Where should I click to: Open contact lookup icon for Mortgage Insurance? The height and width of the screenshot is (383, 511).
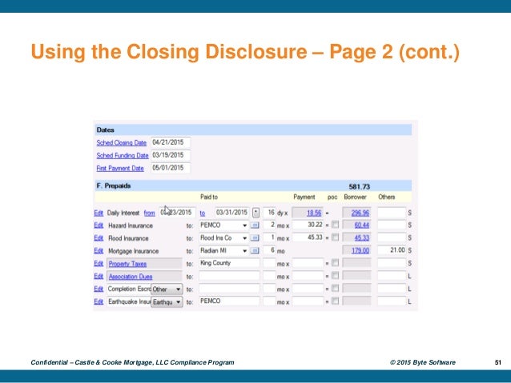coord(255,250)
